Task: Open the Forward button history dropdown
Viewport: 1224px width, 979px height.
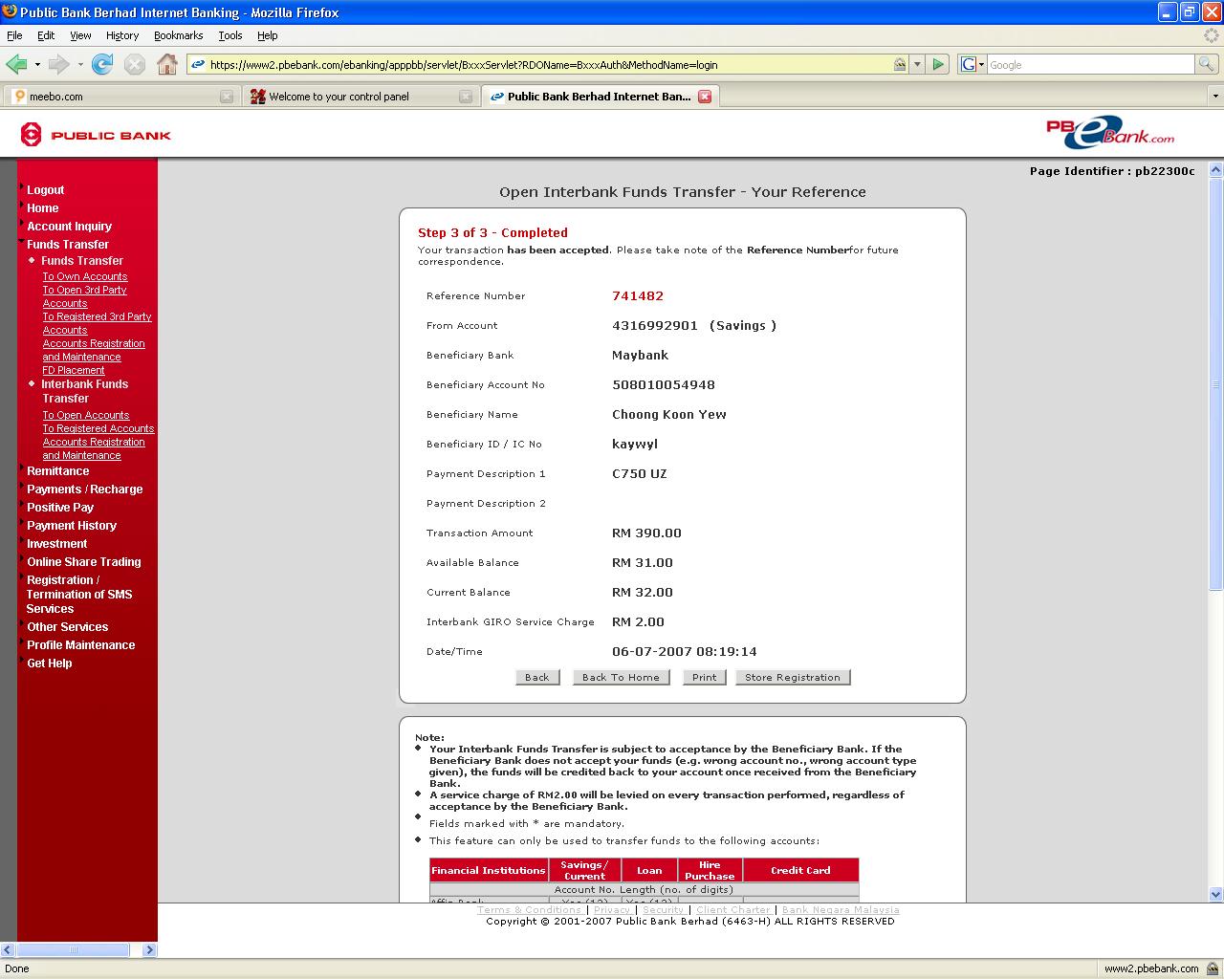Action: 80,65
